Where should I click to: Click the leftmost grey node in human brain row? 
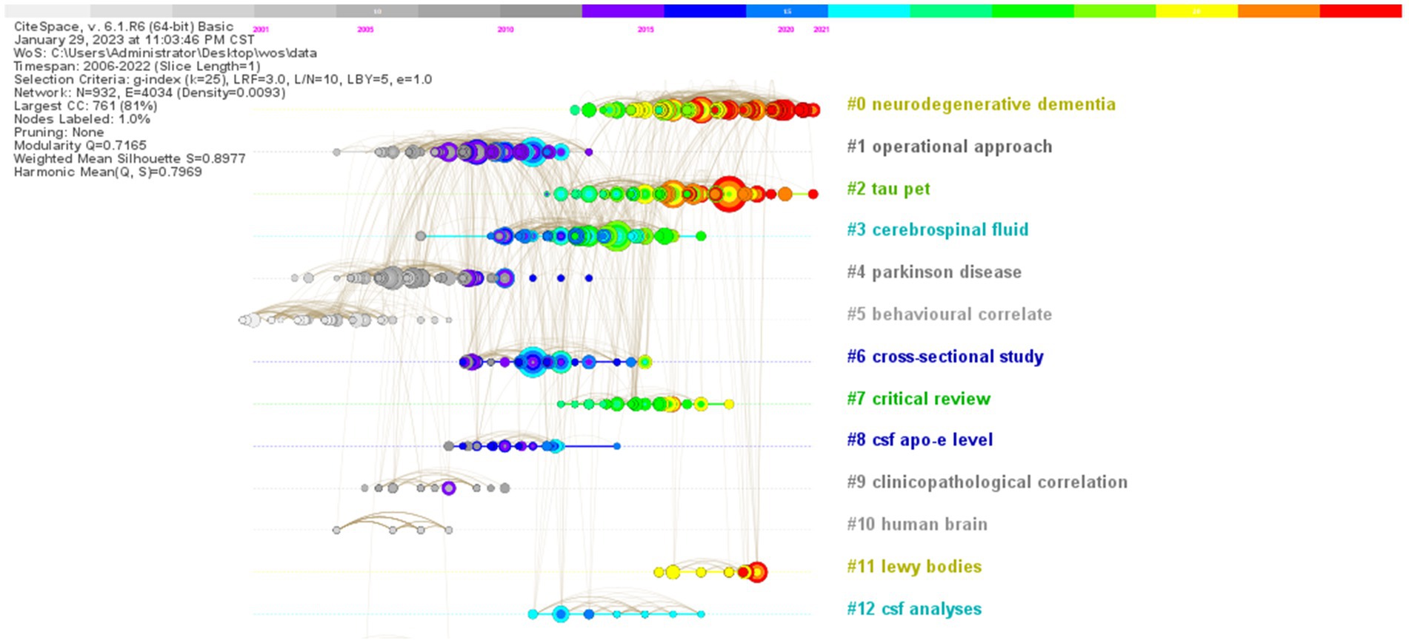pyautogui.click(x=336, y=530)
